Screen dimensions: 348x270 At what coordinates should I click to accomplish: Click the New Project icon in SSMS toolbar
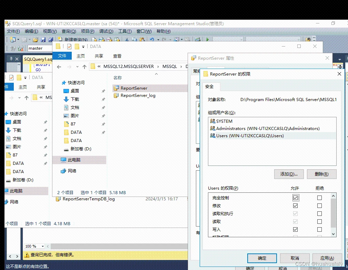pos(13,40)
